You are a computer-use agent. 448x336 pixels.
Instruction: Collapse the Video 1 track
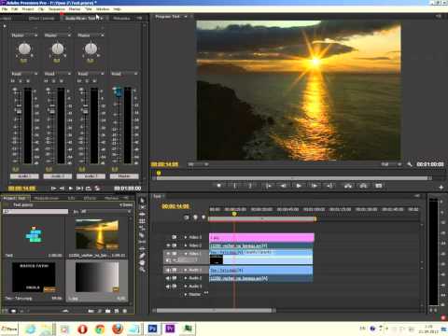186,254
